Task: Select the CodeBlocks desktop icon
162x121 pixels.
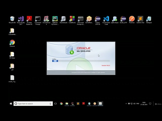Action: pos(72,20)
